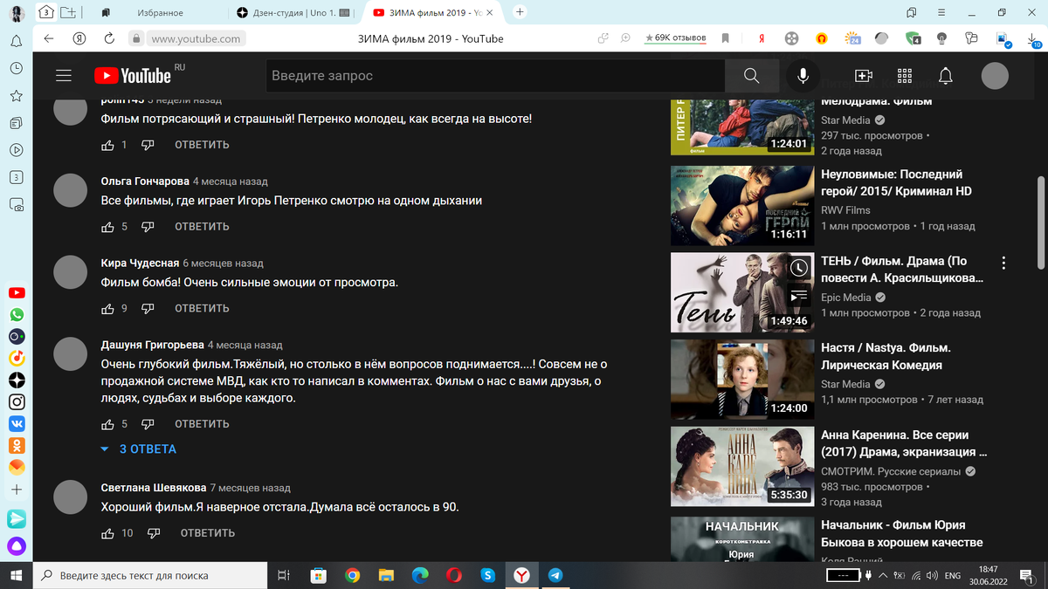The width and height of the screenshot is (1048, 589).
Task: Like Ольга Гончарова's comment
Action: tap(108, 227)
